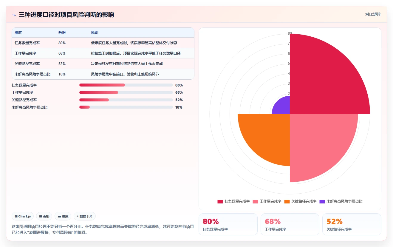Click the 68% value in the table
393x247 pixels.
[x=62, y=53]
